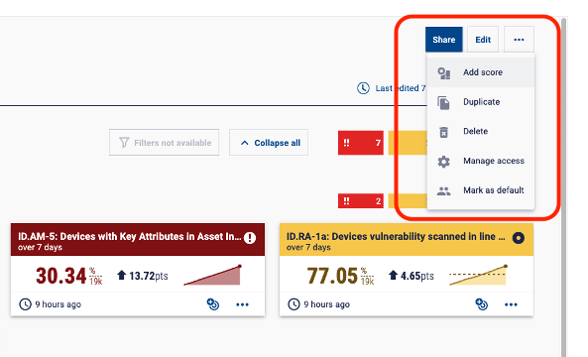Click over 7 days on ID.AM-5 card
588x357 pixels.
coord(40,248)
